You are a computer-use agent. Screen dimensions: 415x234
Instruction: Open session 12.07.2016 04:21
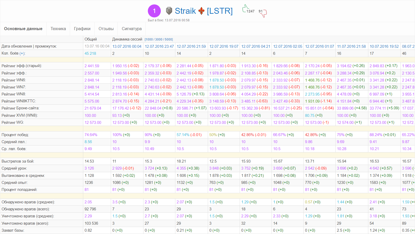click(256, 46)
